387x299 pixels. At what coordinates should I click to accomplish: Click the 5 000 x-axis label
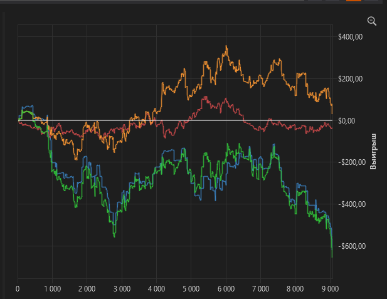coord(191,288)
